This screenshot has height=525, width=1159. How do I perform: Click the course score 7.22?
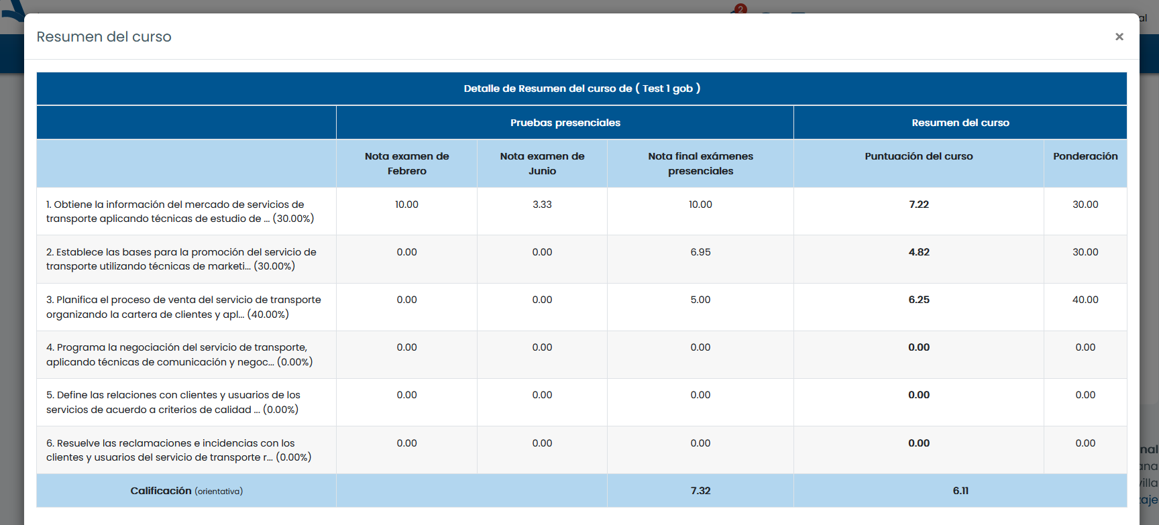pyautogui.click(x=919, y=205)
